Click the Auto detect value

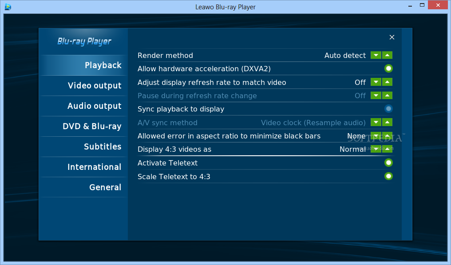[345, 55]
